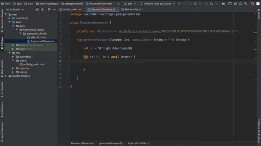
Task: Select MainActivity in the project tree
Action: pyautogui.click(x=38, y=37)
